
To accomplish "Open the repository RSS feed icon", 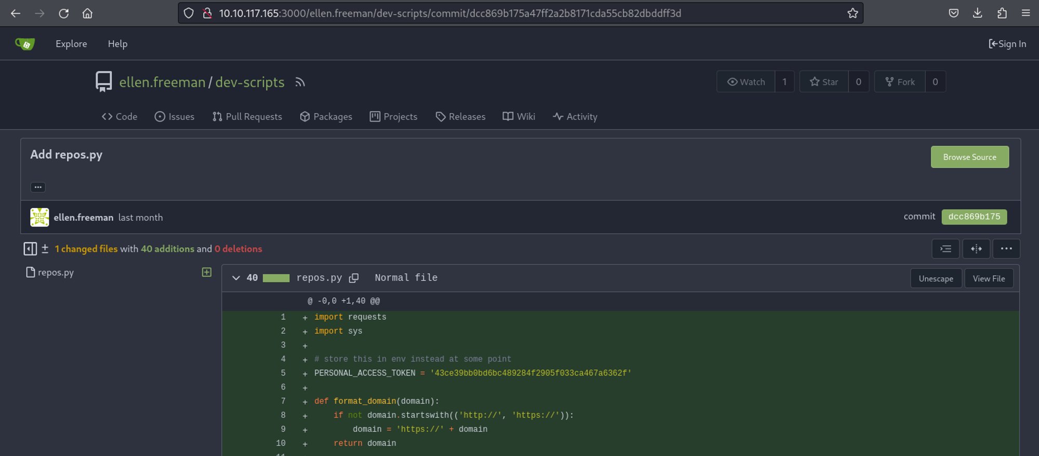I will pyautogui.click(x=300, y=82).
